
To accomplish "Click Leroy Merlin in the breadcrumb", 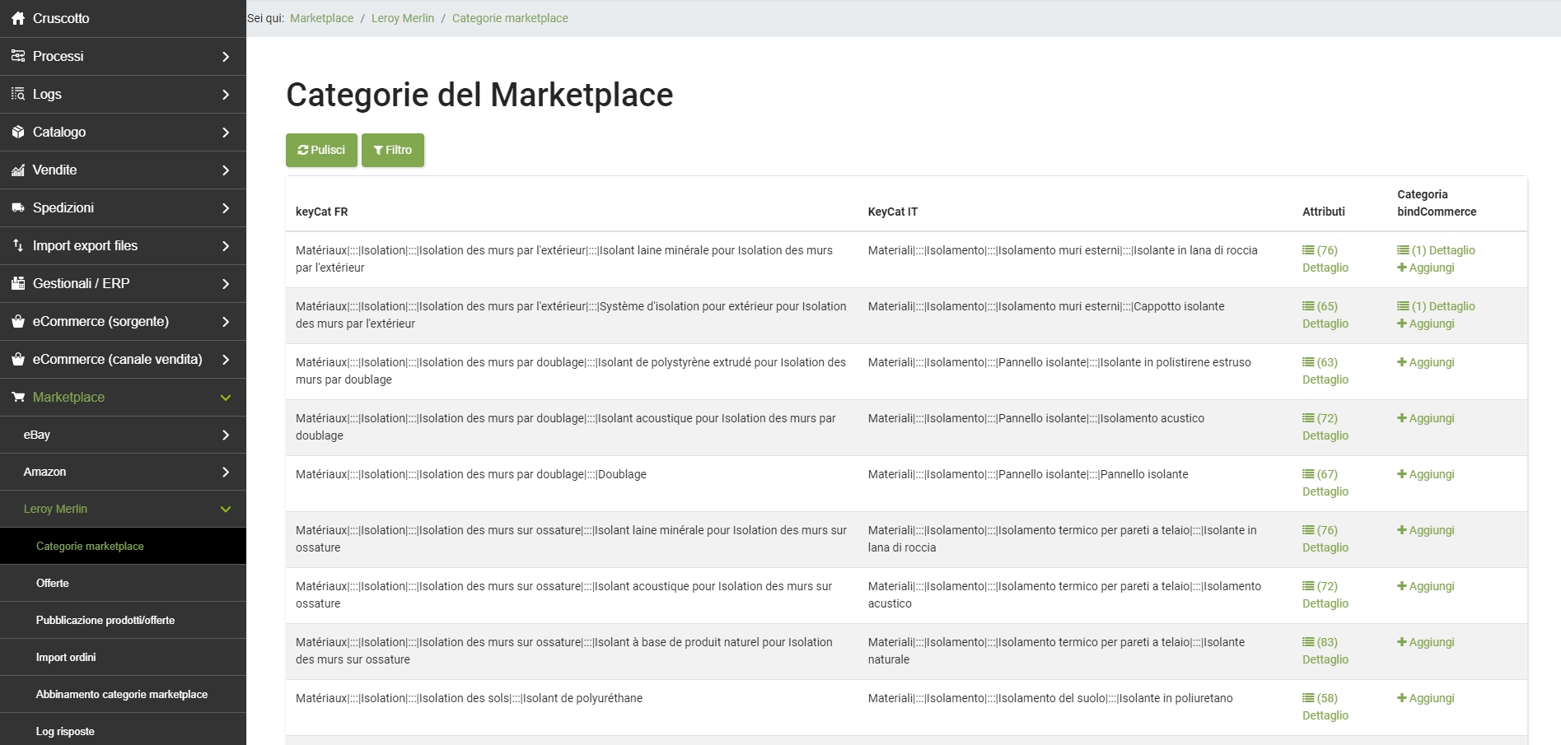I will click(402, 18).
